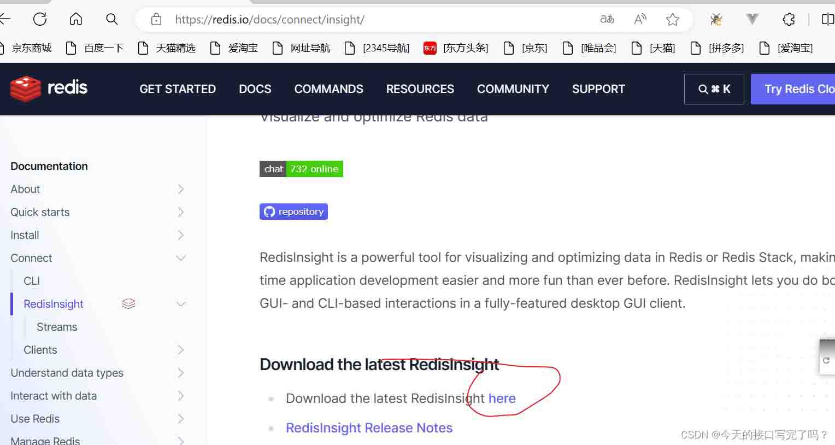Expand the Install section chevron
Screen dimensions: 835x445
tap(181, 235)
